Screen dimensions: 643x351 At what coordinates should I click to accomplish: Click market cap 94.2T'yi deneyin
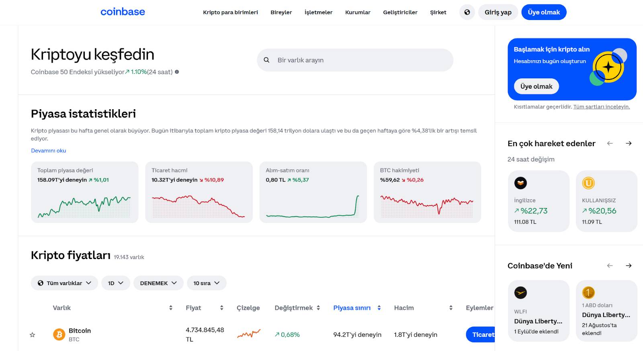[357, 335]
